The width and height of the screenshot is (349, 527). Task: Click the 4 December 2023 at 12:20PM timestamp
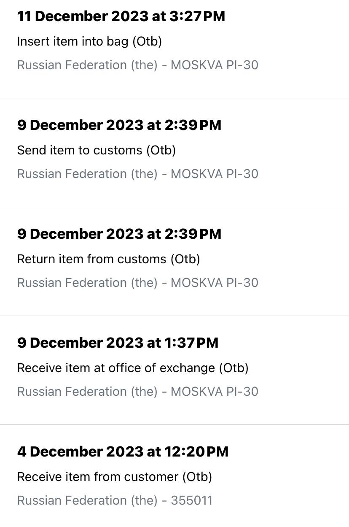(x=123, y=452)
